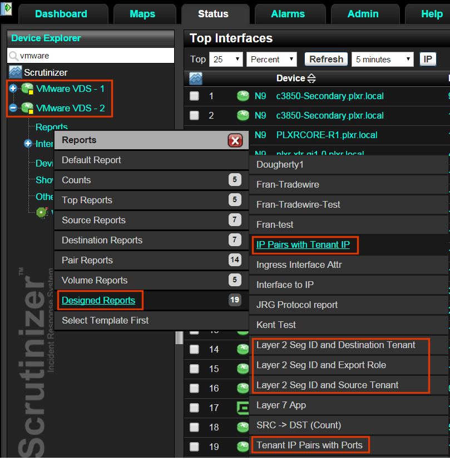The image size is (450, 460).
Task: Open the Top 25 count dropdown
Action: (x=226, y=59)
